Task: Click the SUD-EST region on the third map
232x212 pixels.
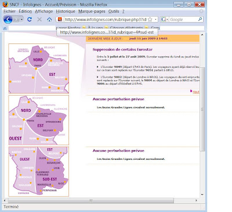Action: [x=50, y=180]
